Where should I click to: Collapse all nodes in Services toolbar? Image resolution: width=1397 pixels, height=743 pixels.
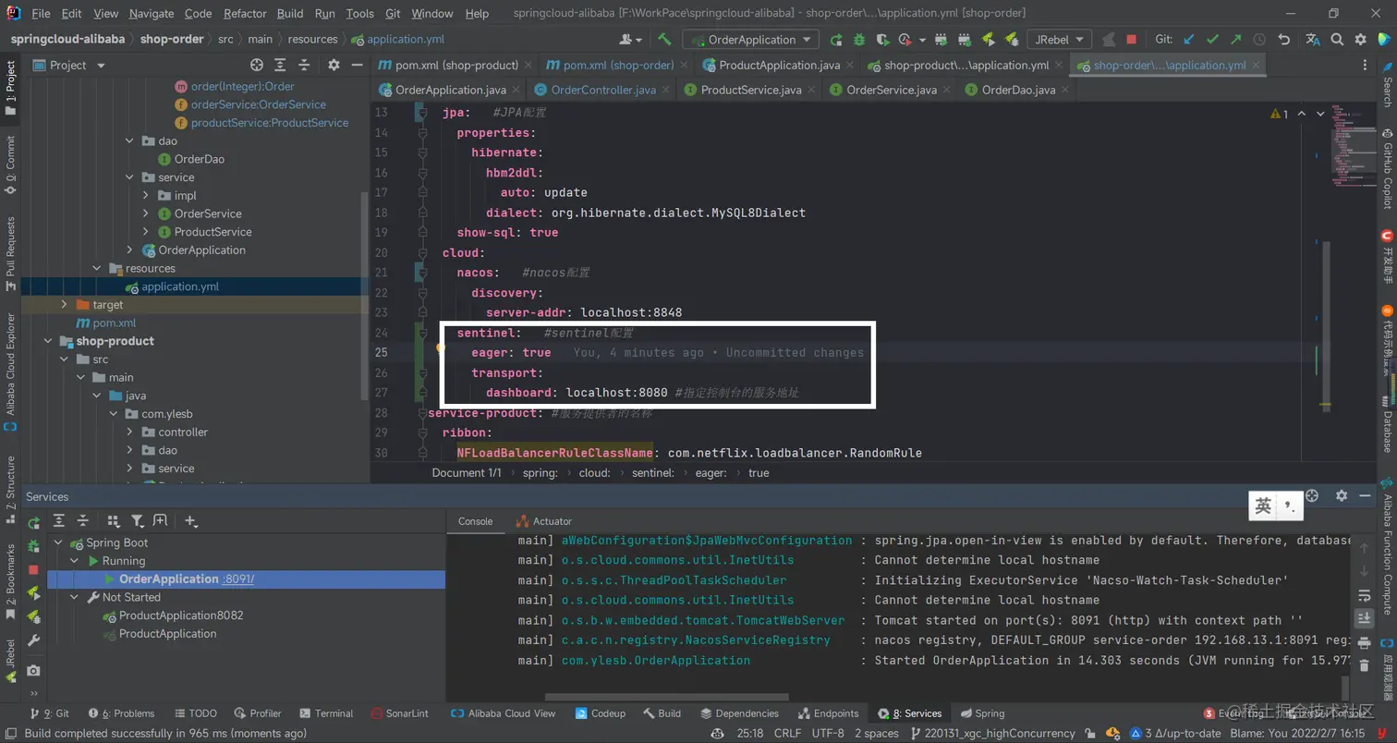pyautogui.click(x=83, y=521)
